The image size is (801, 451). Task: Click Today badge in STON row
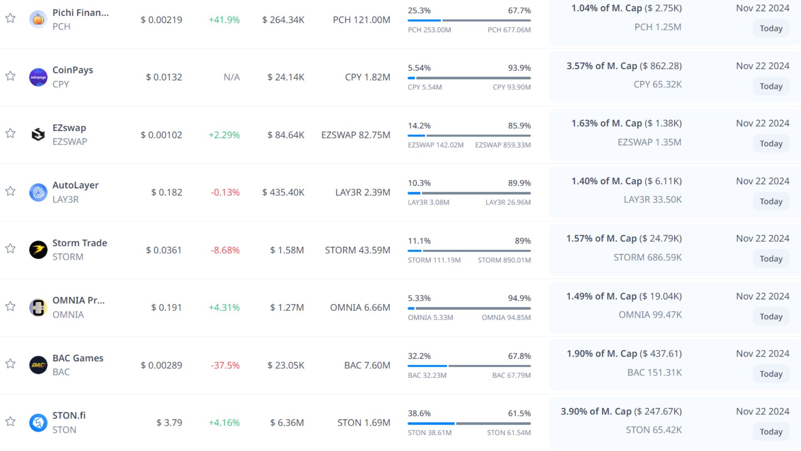coord(771,432)
